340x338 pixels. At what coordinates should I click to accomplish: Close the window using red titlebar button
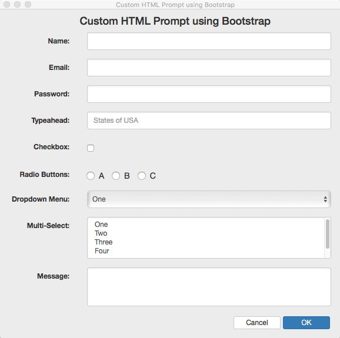(x=7, y=4)
